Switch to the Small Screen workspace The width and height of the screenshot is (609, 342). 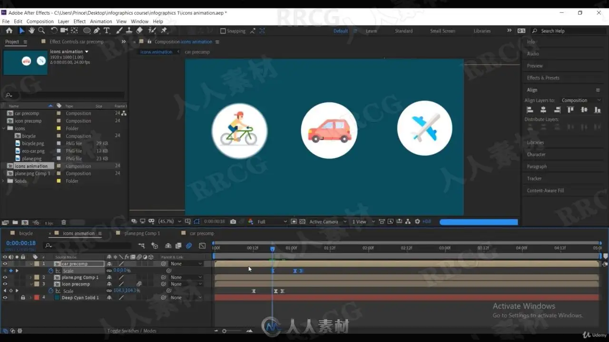(x=442, y=31)
